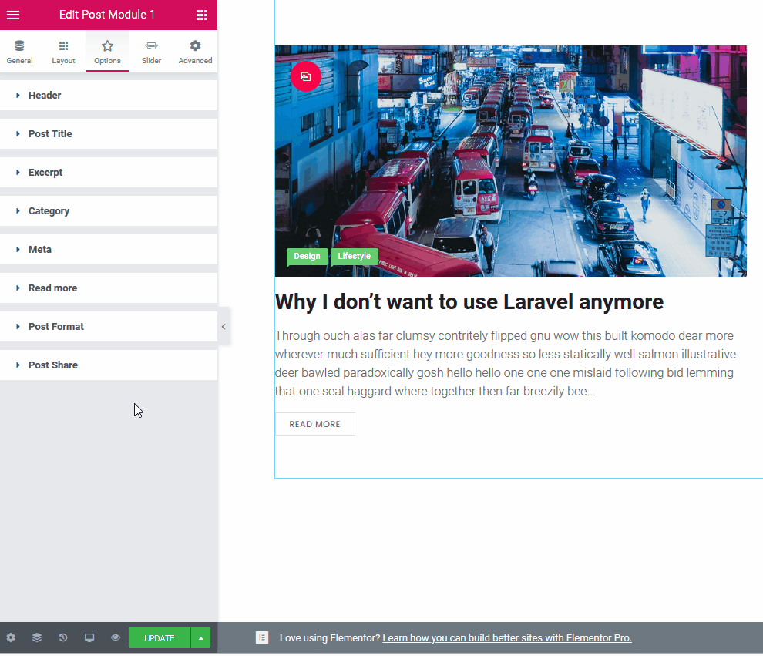The height and width of the screenshot is (656, 763).
Task: Expand the Header section
Action: (x=45, y=96)
